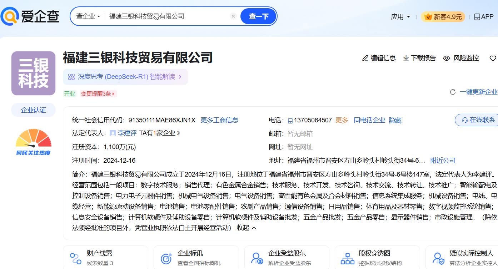Open 疑似实际控制人 card
Viewport: 498px width, 269px height.
click(464, 258)
